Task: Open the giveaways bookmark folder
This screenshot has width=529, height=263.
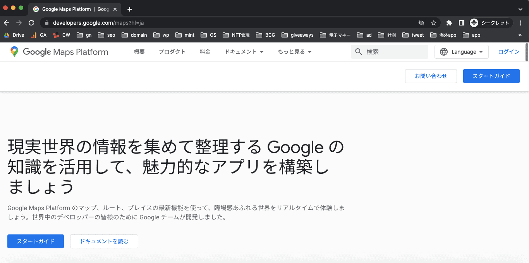Action: click(297, 35)
